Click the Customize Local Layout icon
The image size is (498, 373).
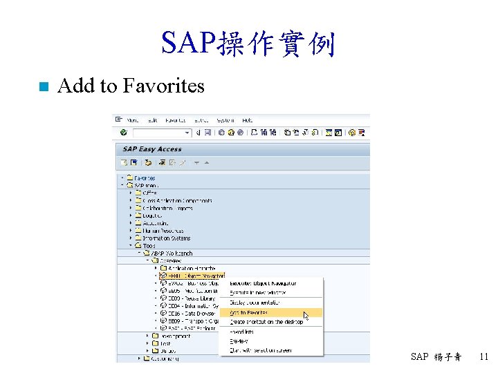[362, 133]
